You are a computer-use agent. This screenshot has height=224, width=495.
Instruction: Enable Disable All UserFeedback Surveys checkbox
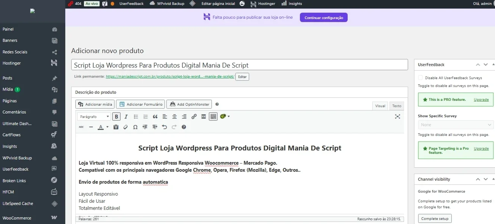click(x=420, y=78)
